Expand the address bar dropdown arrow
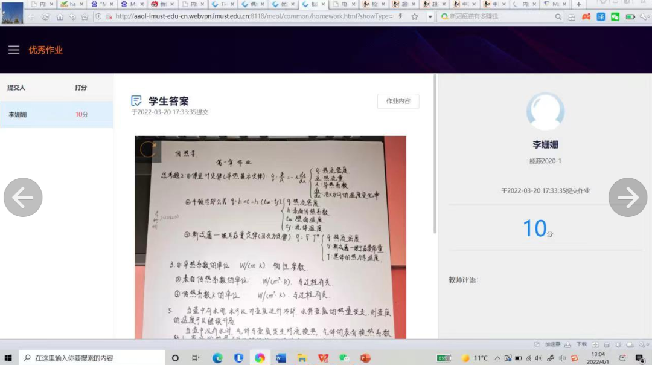 coord(430,17)
